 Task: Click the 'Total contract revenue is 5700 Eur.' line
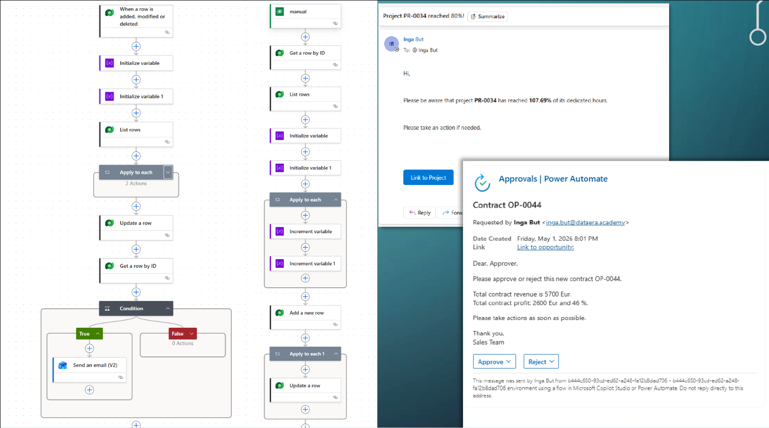[x=522, y=294]
